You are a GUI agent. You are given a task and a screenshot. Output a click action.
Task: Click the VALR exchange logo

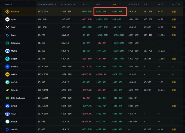7,114
